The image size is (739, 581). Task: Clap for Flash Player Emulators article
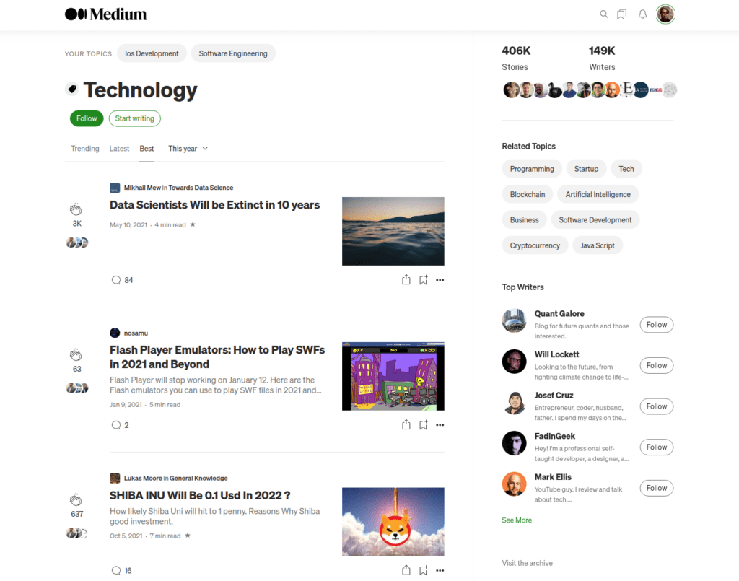(x=76, y=354)
